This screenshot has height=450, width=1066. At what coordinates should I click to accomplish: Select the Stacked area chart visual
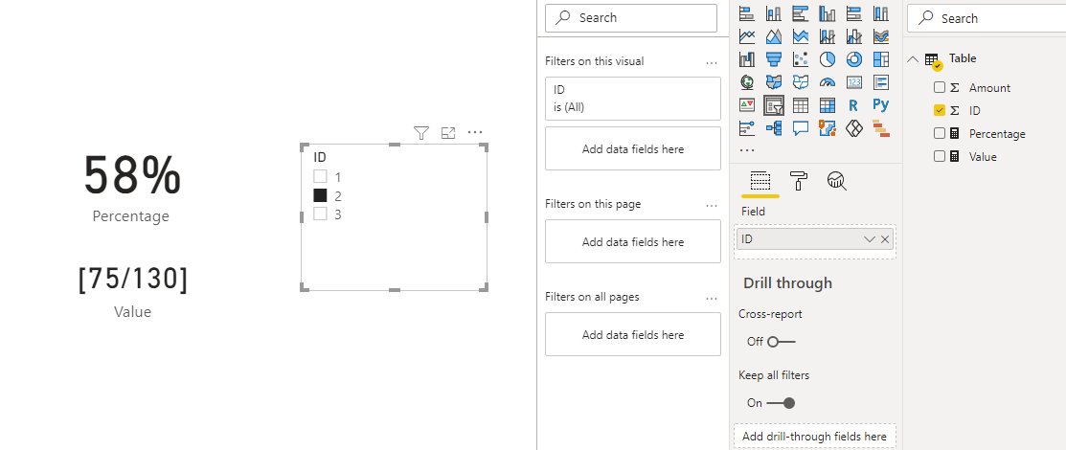[x=800, y=36]
